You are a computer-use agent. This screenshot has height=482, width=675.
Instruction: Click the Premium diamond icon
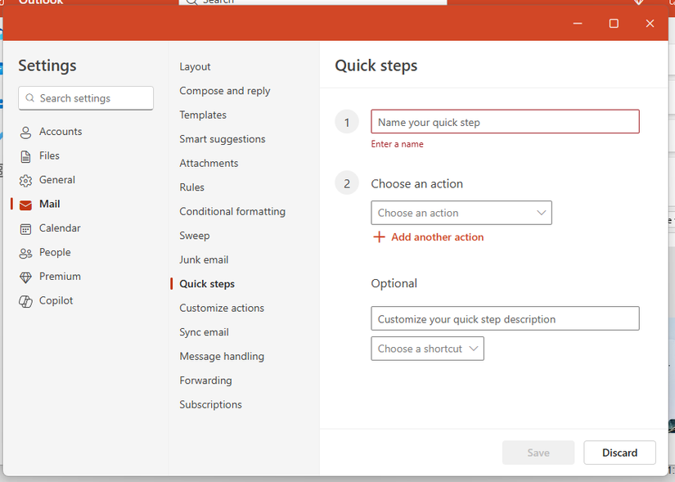(x=25, y=277)
